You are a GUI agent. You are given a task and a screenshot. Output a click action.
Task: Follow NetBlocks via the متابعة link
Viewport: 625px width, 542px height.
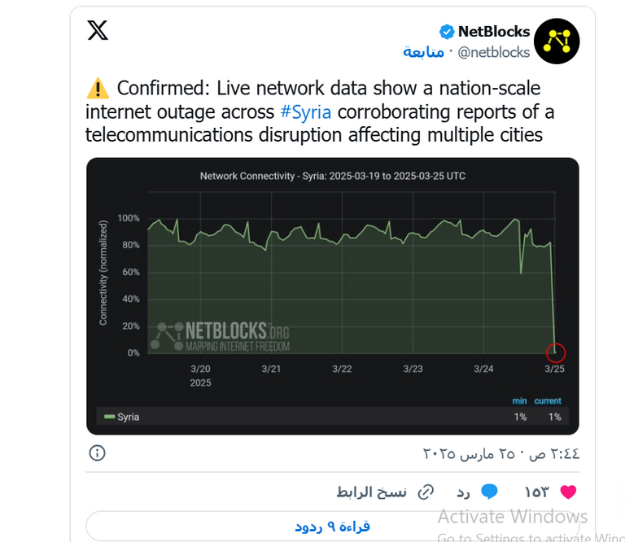click(x=423, y=52)
